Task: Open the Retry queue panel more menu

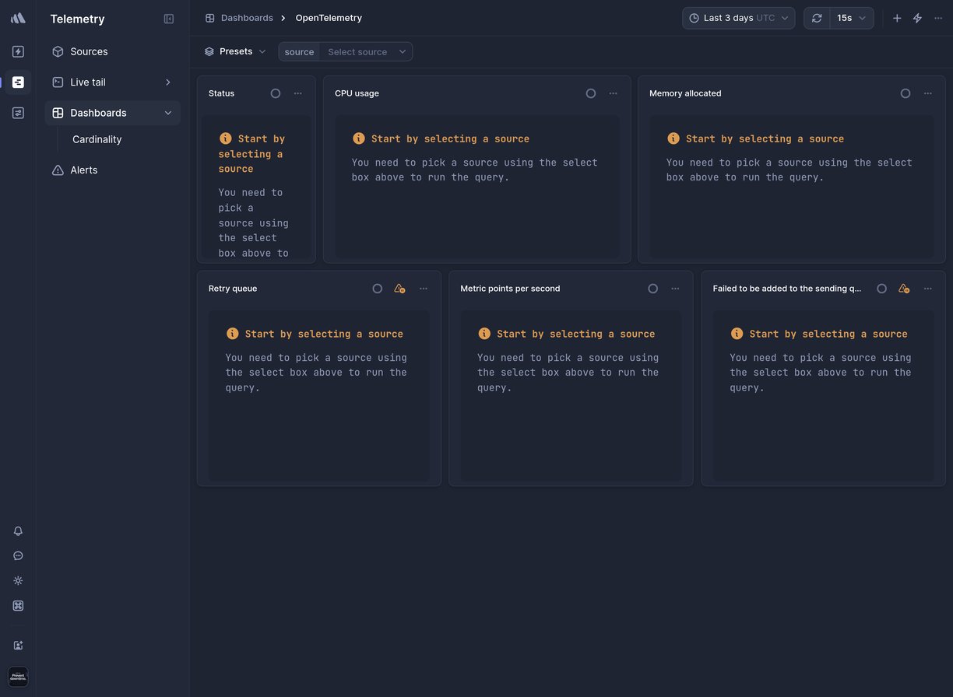Action: pyautogui.click(x=424, y=289)
